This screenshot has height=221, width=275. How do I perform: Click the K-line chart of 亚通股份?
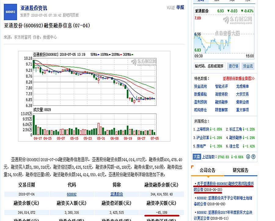[94, 96]
